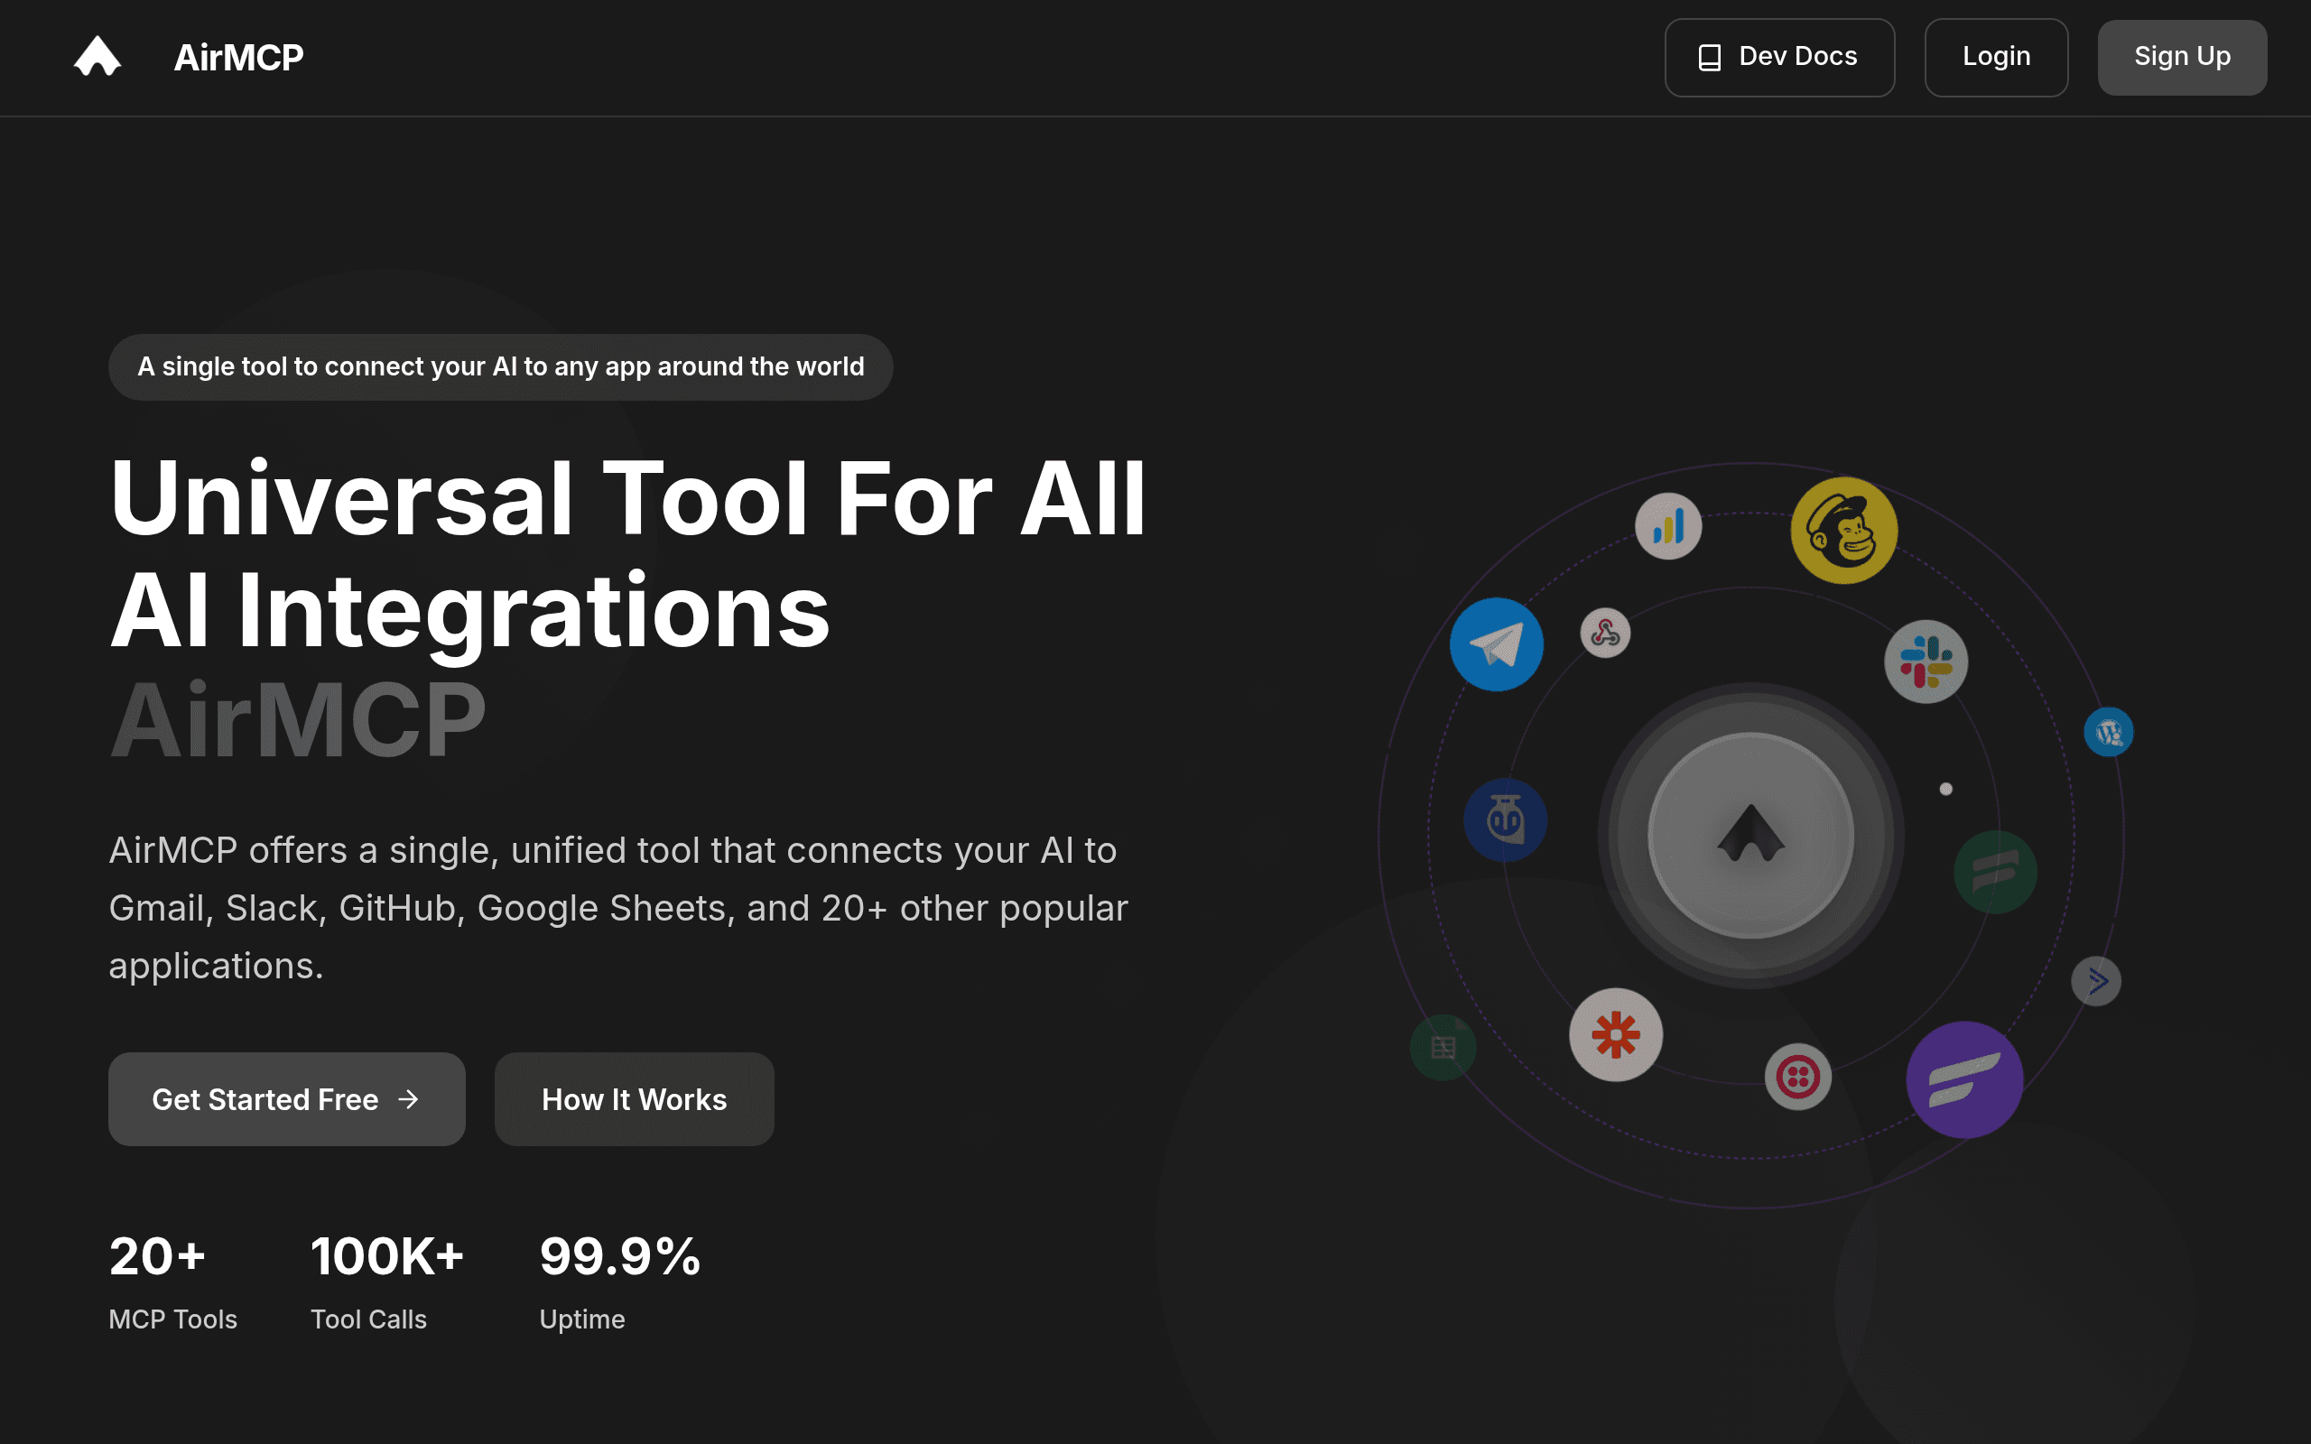Click the AirMCP logo icon in header
This screenshot has height=1444, width=2311.
click(97, 56)
